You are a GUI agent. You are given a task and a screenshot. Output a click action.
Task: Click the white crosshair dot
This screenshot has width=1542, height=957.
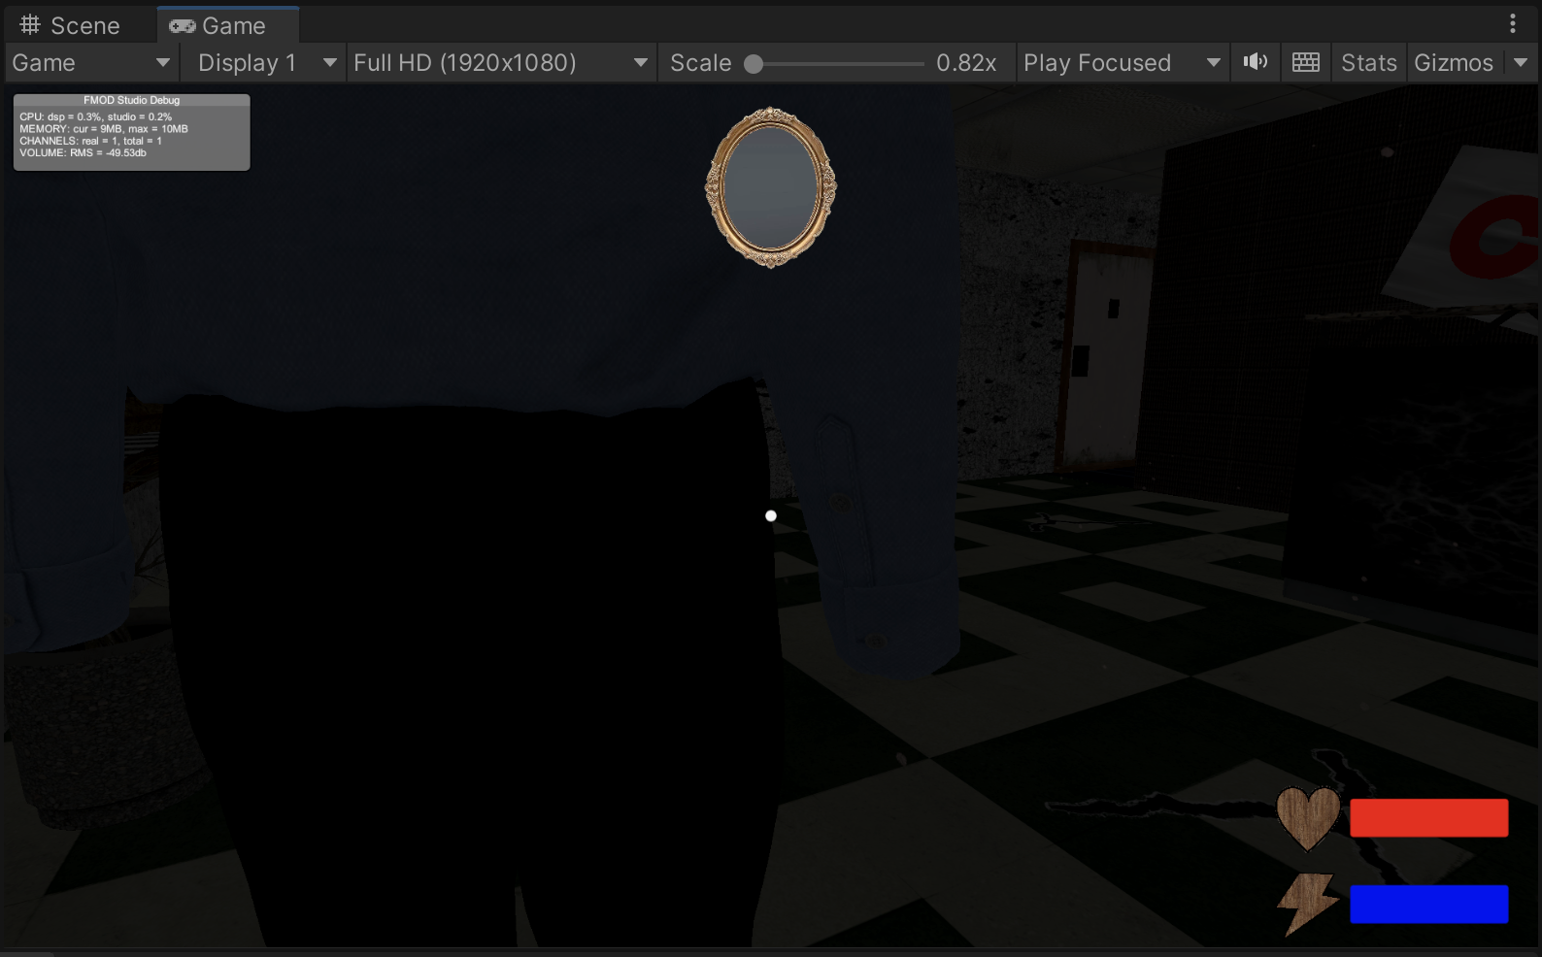[x=771, y=516]
